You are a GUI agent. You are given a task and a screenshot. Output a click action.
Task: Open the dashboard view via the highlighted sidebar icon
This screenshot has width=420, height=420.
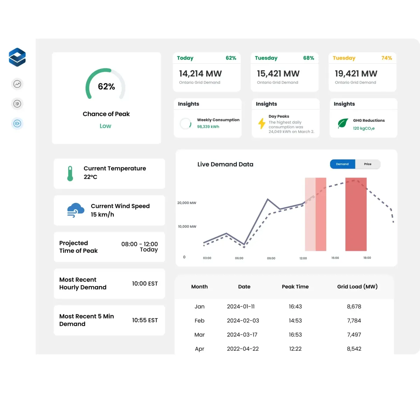17,123
